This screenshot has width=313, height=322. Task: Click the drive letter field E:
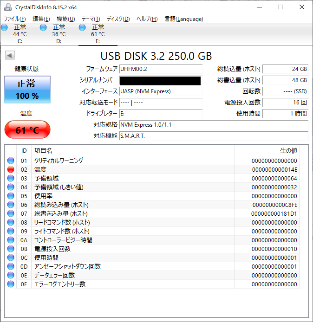[161, 113]
